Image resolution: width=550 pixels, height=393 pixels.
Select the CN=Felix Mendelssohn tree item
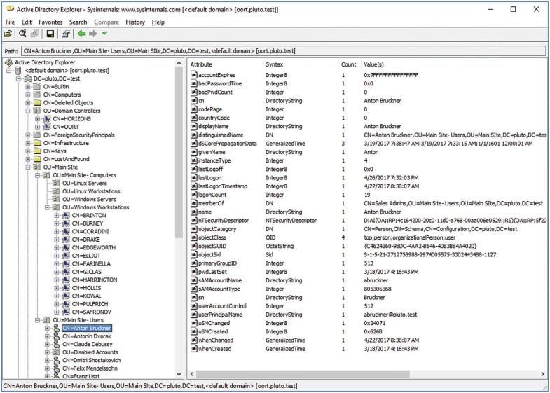pyautogui.click(x=90, y=368)
